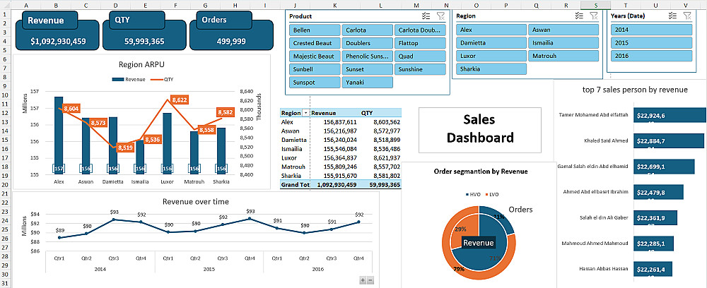Select the Grand Total revenue cell 1,092,930,459

(x=337, y=185)
